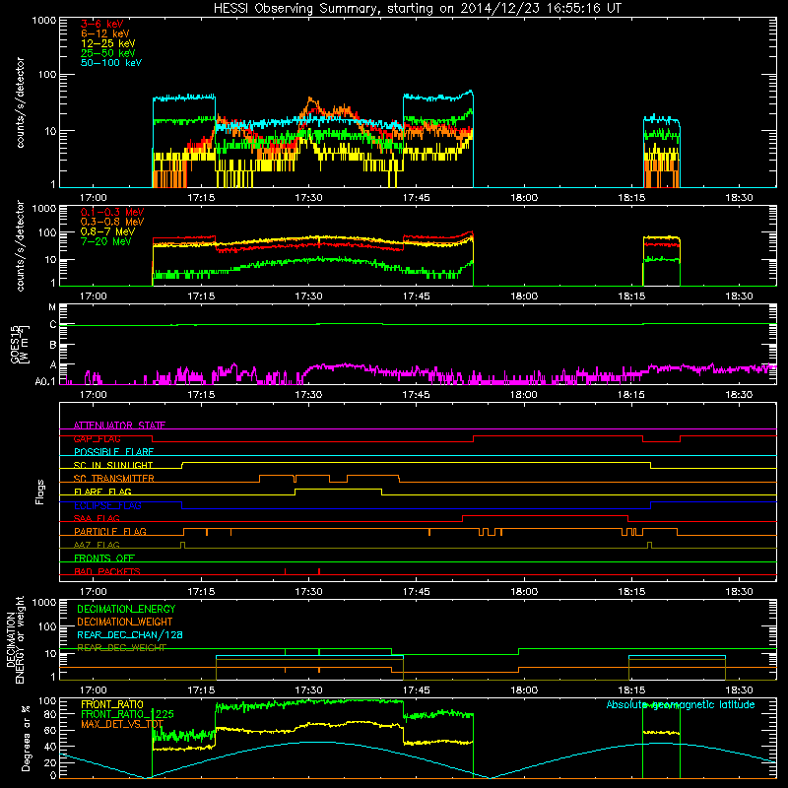Click the B class tick on GOES15 axis
Viewport: 788px width, 788px height.
53,346
